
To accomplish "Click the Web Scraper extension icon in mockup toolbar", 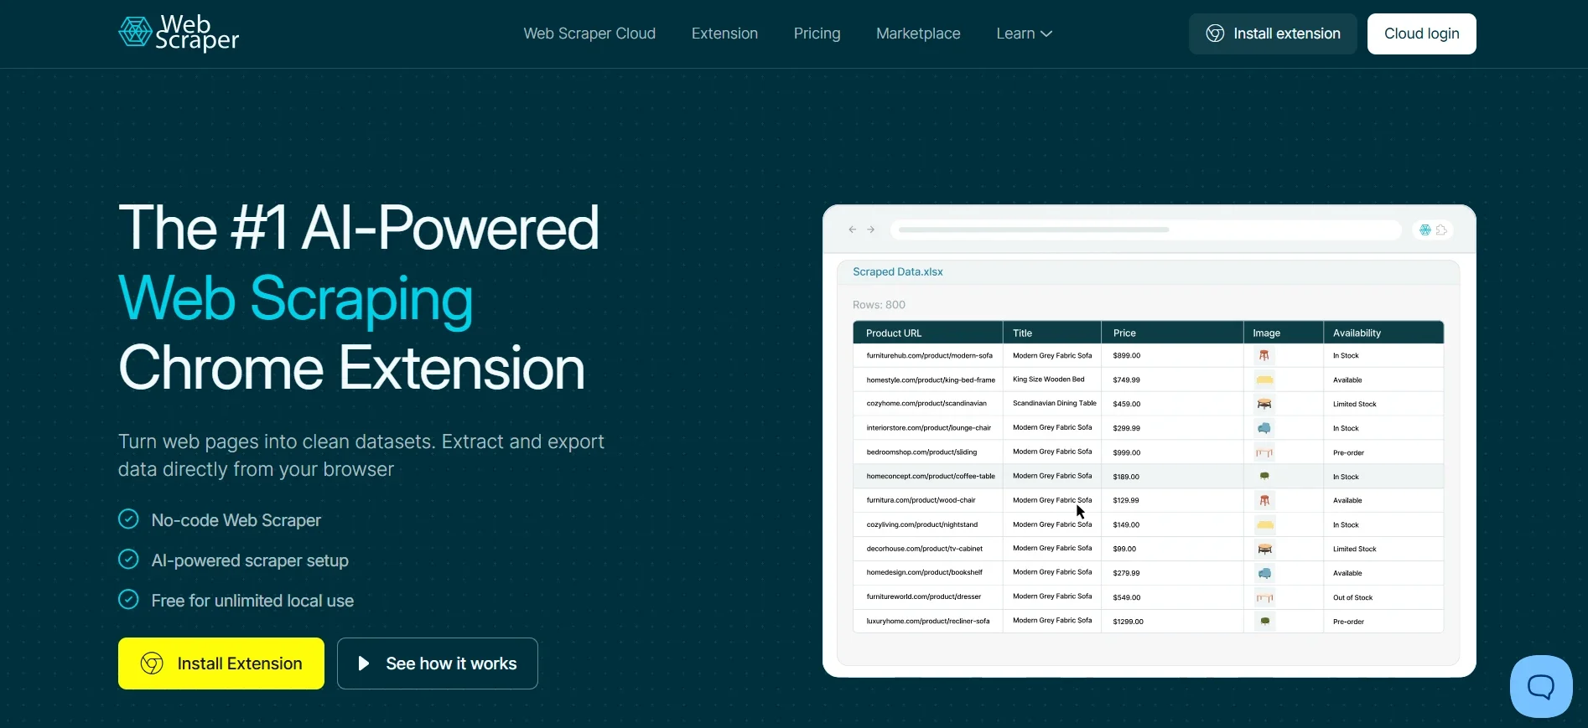I will pos(1425,230).
